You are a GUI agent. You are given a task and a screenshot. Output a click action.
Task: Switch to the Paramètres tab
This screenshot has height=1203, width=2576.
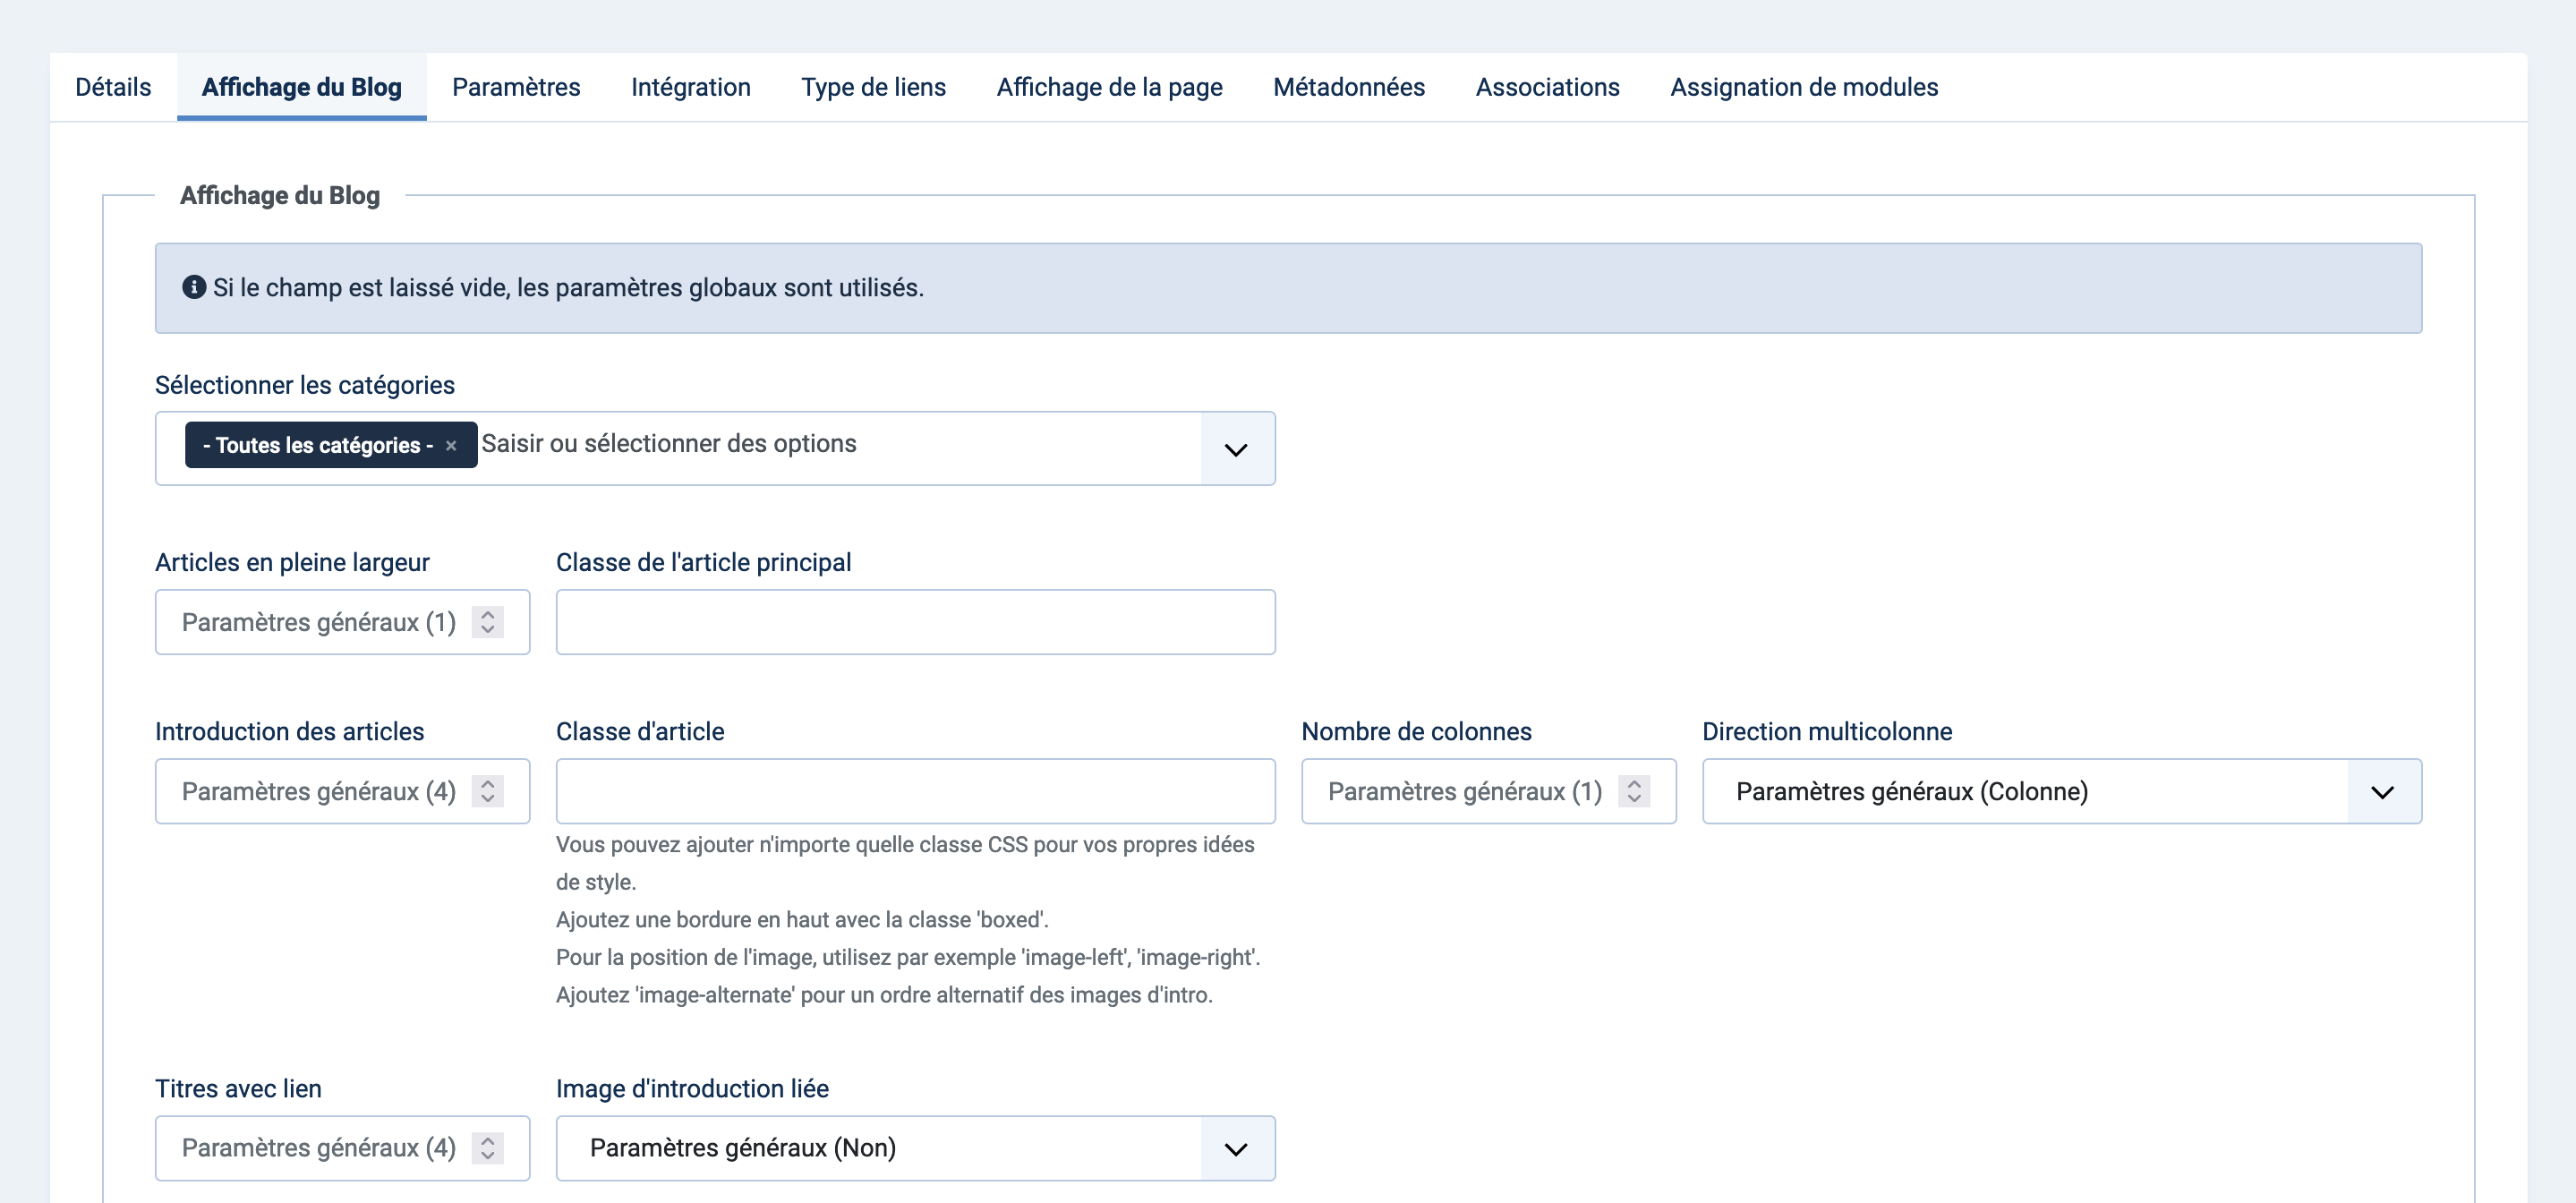coord(516,87)
